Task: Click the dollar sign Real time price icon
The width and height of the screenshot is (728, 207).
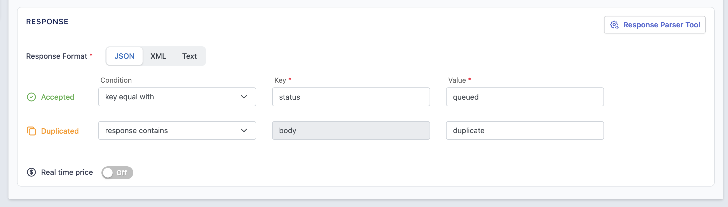Action: (x=31, y=172)
